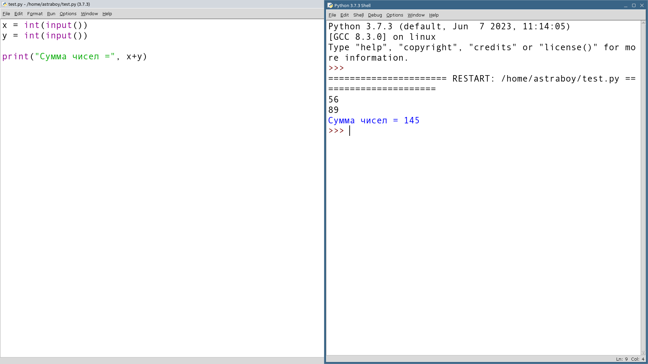Click Python icon in Shell title bar

pos(330,5)
